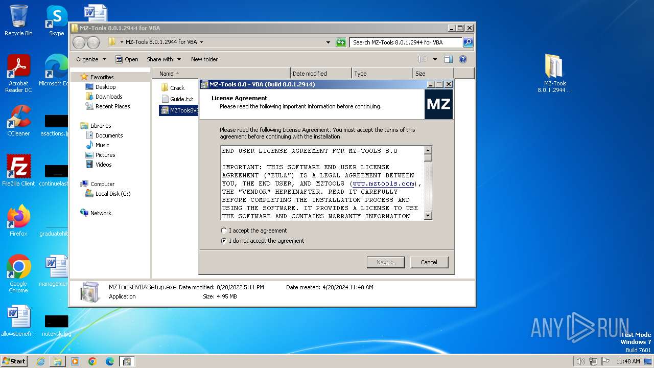This screenshot has width=654, height=368.
Task: Open the Start menu
Action: [x=14, y=361]
